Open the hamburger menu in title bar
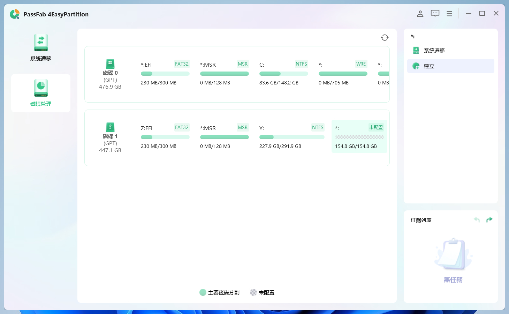The width and height of the screenshot is (509, 314). [449, 14]
